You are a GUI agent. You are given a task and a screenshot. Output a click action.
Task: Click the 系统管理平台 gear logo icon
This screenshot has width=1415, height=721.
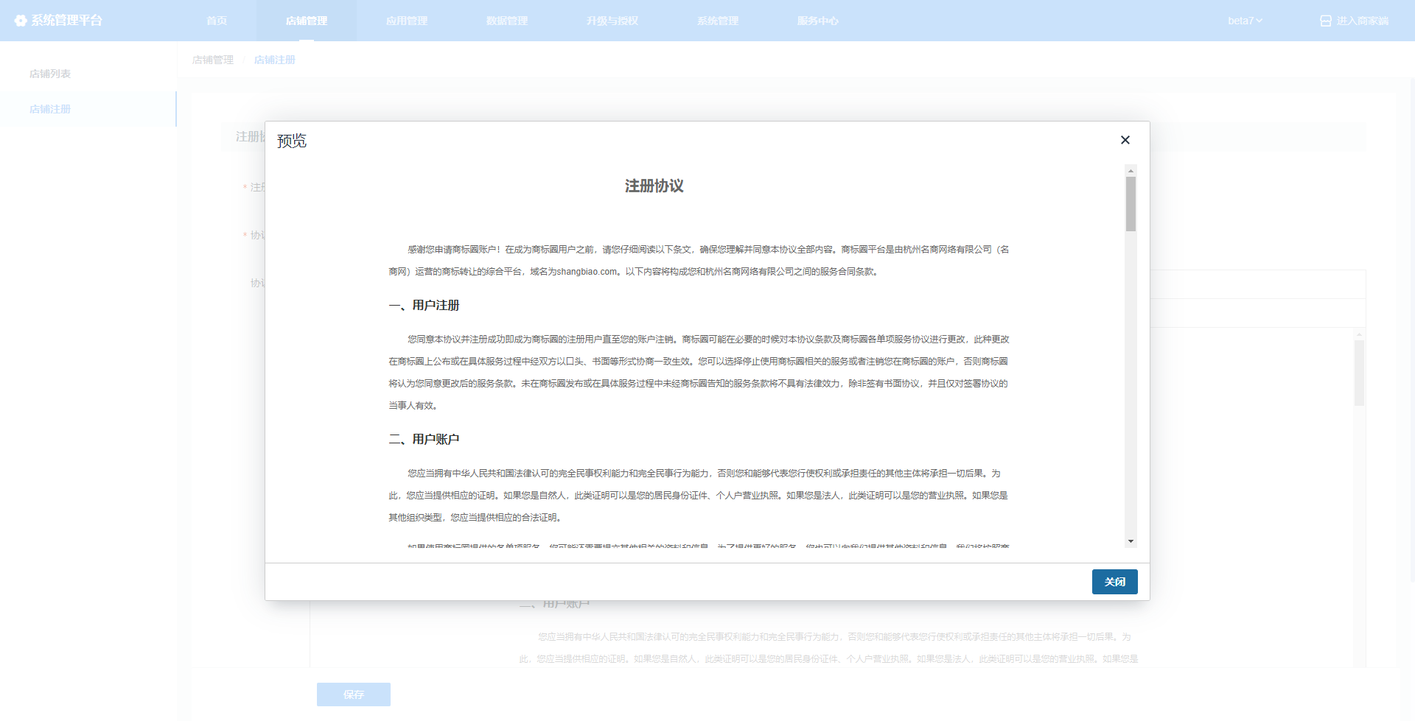[x=21, y=21]
